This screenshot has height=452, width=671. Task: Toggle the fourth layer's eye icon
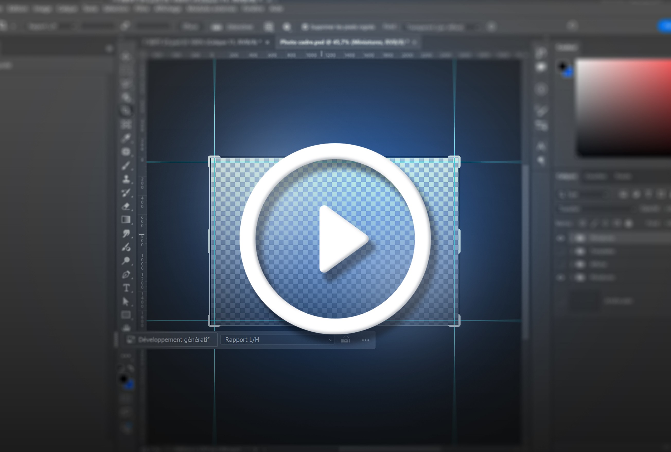click(x=561, y=278)
